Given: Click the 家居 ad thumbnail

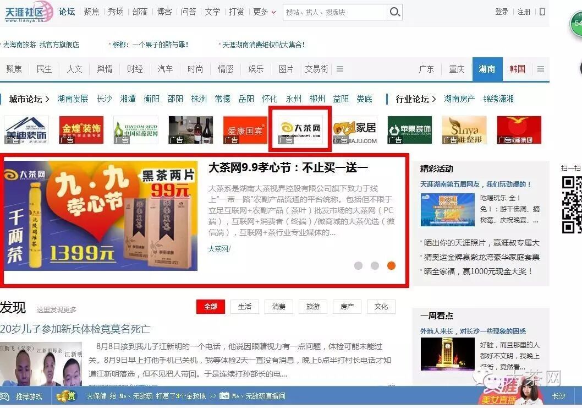Looking at the screenshot, I should coord(355,130).
